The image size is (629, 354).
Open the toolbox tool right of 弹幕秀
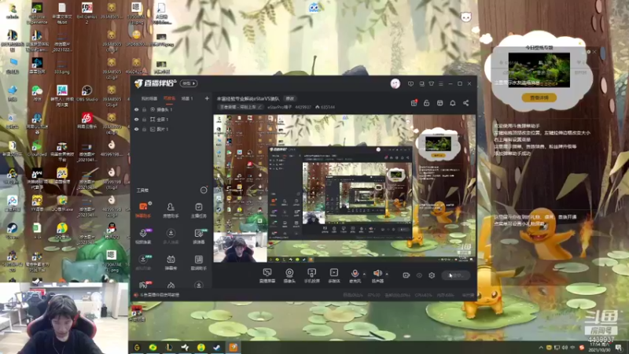tap(199, 262)
